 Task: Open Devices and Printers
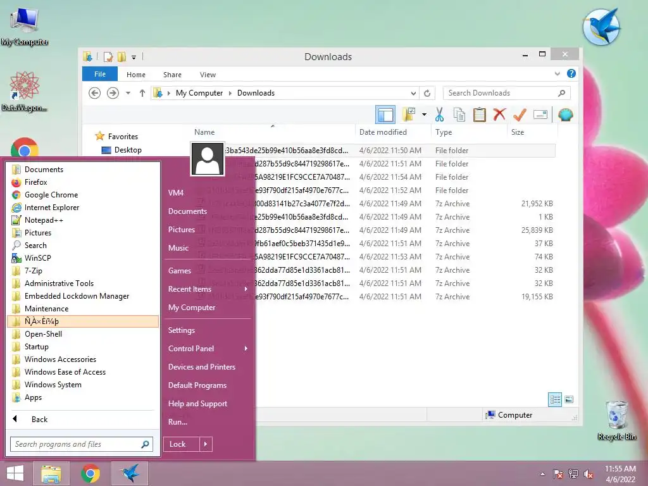(202, 367)
